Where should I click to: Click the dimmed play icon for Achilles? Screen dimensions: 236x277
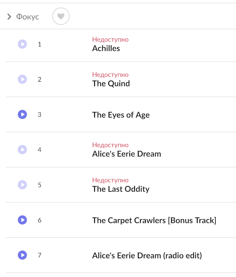tap(22, 44)
